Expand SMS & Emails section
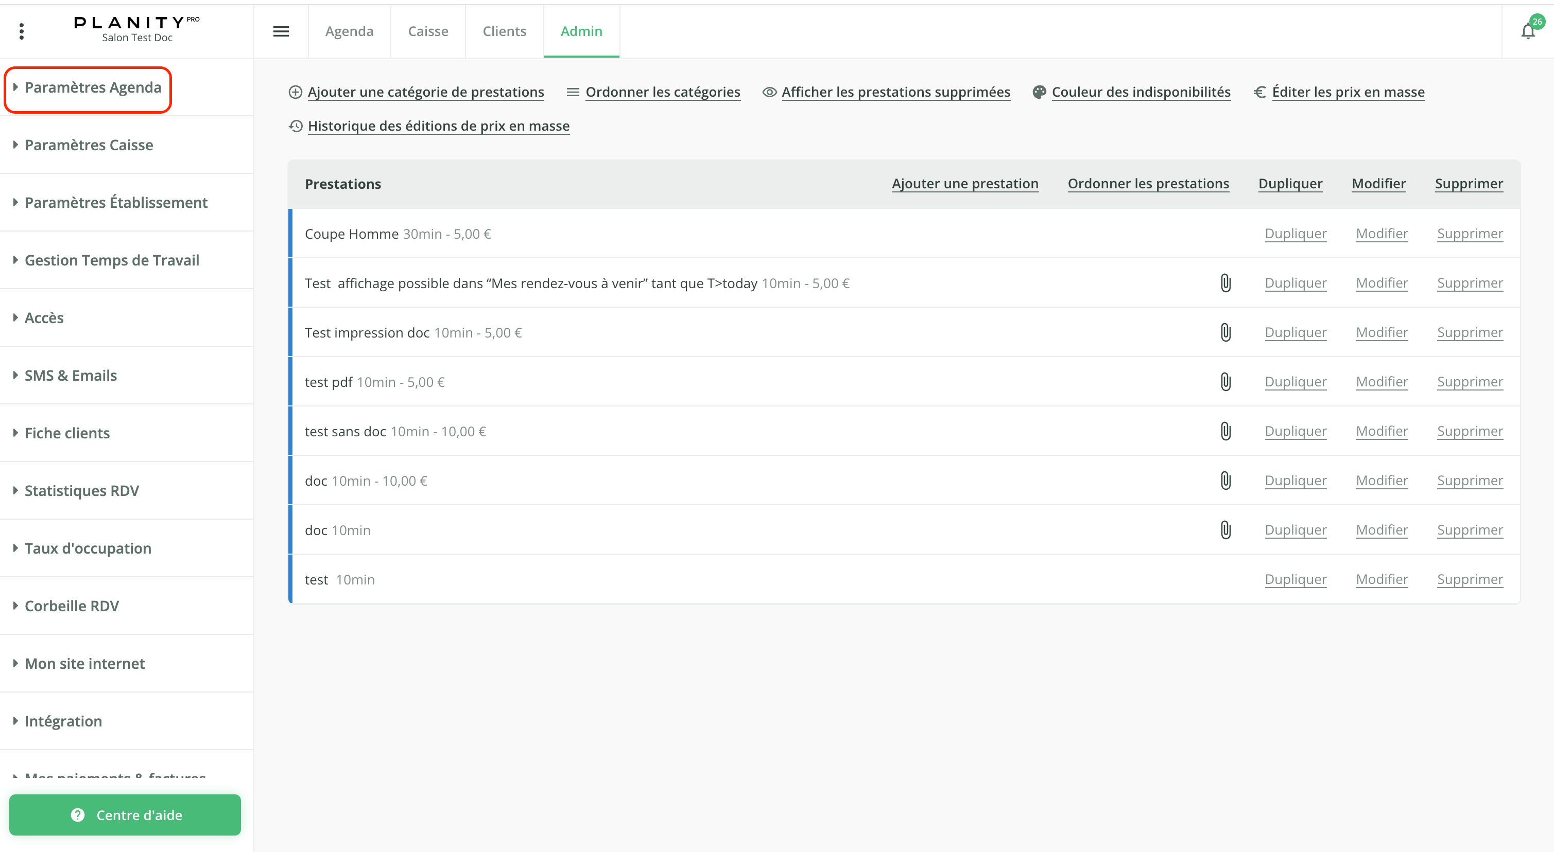 pos(70,376)
